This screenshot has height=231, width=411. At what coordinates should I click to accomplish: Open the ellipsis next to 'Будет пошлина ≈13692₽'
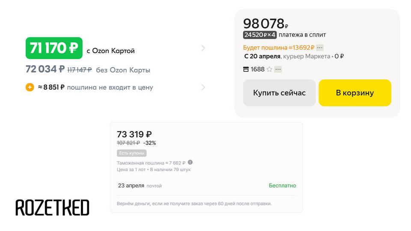[x=320, y=47]
